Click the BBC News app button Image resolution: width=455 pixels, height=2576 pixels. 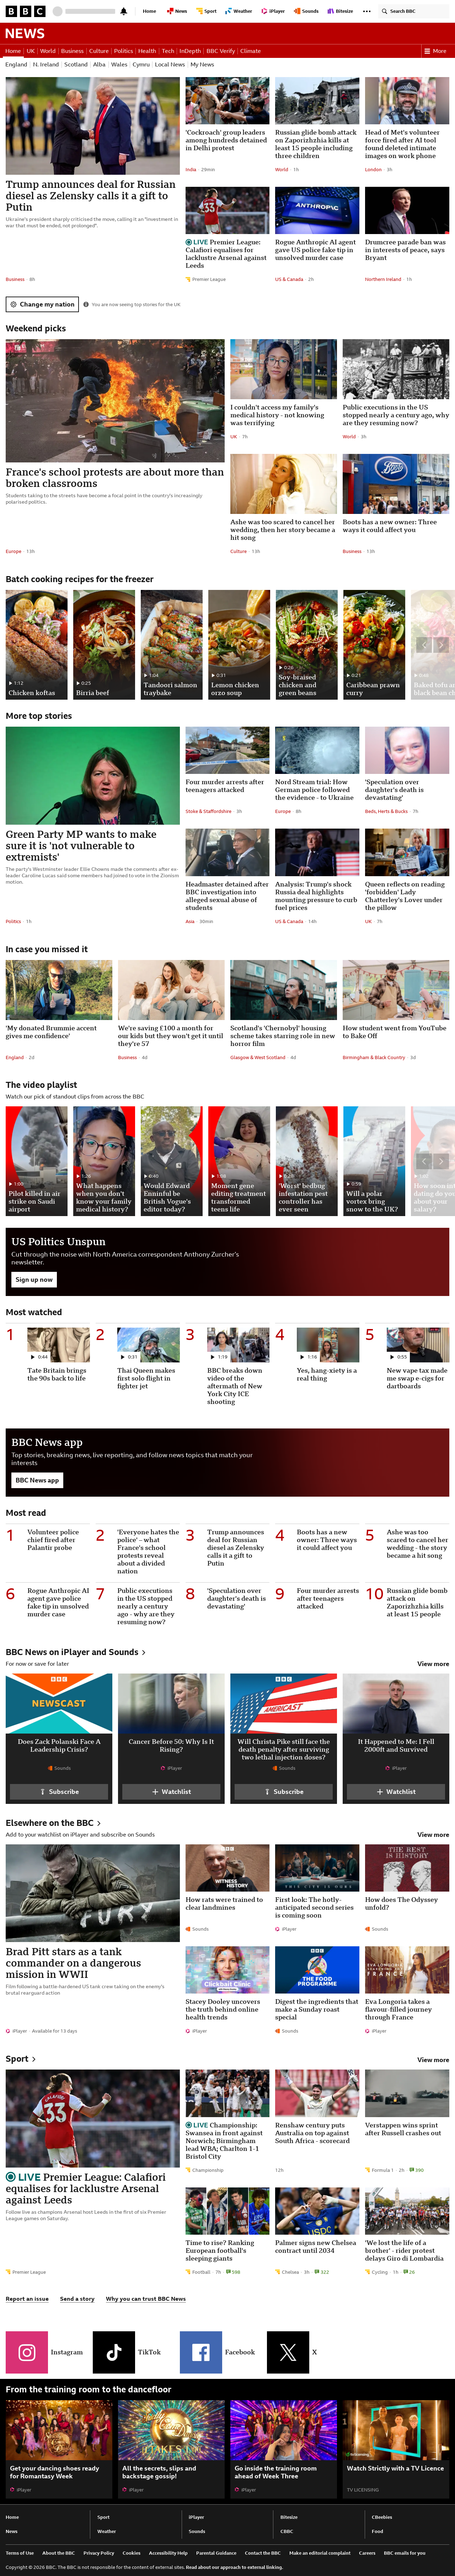[x=37, y=1480]
